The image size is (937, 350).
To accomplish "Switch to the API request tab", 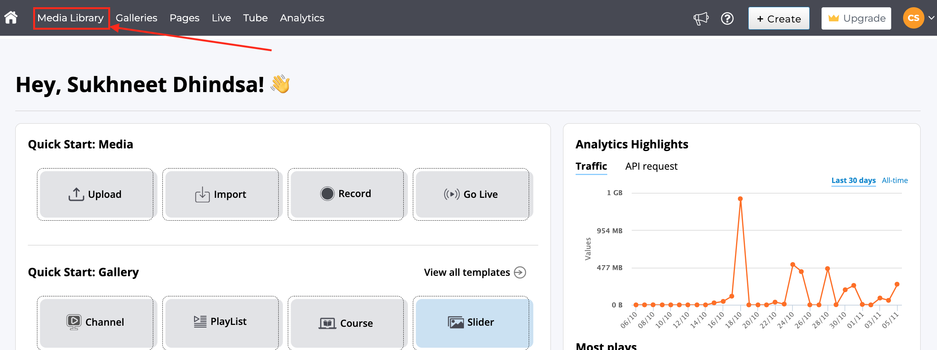I will pos(651,166).
